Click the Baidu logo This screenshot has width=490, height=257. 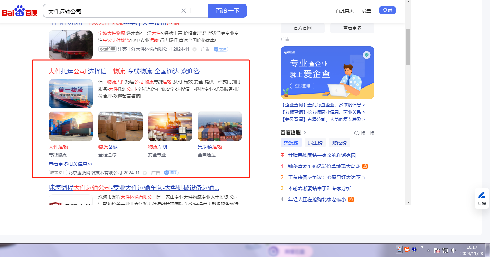20,11
